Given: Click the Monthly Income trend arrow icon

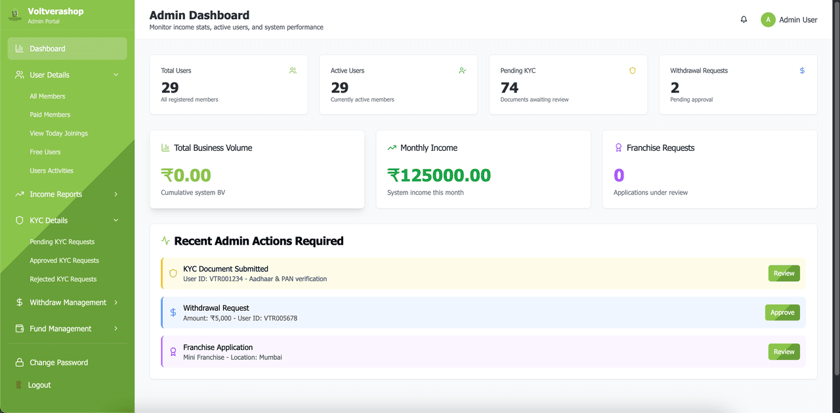Looking at the screenshot, I should tap(392, 148).
